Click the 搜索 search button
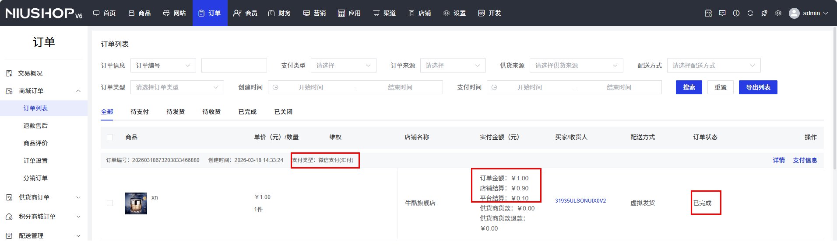Screen dimensions: 837x248 (x=689, y=87)
